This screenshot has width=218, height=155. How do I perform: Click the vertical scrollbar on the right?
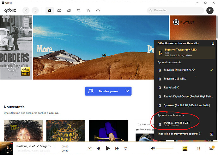tap(217, 27)
